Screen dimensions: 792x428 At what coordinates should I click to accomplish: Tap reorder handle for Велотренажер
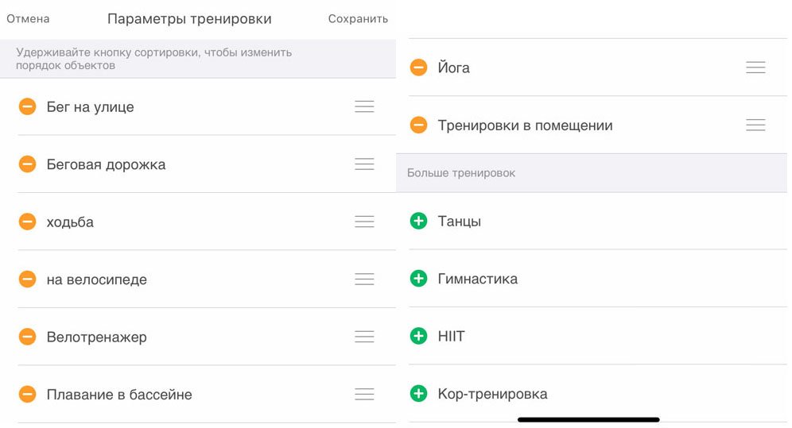(364, 336)
